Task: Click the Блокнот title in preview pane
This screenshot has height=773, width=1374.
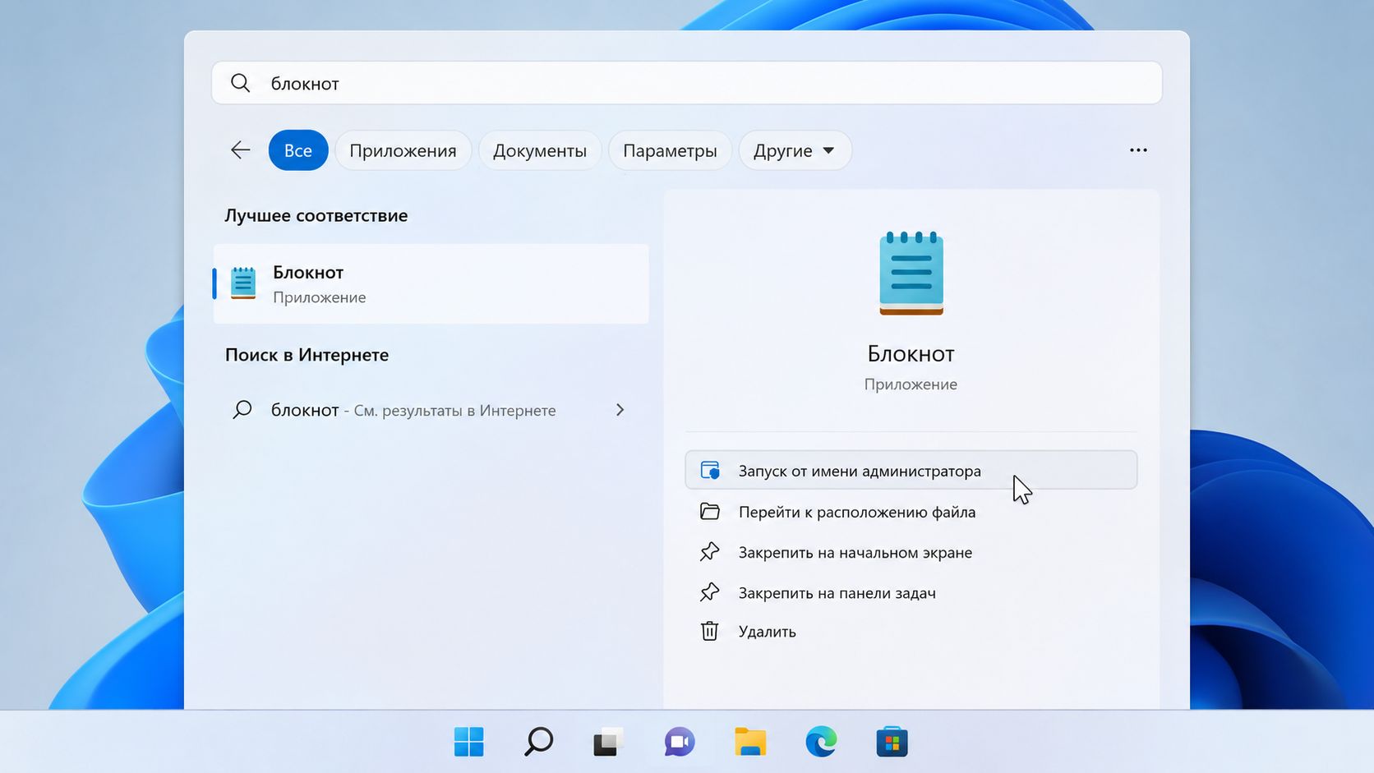Action: (x=911, y=354)
